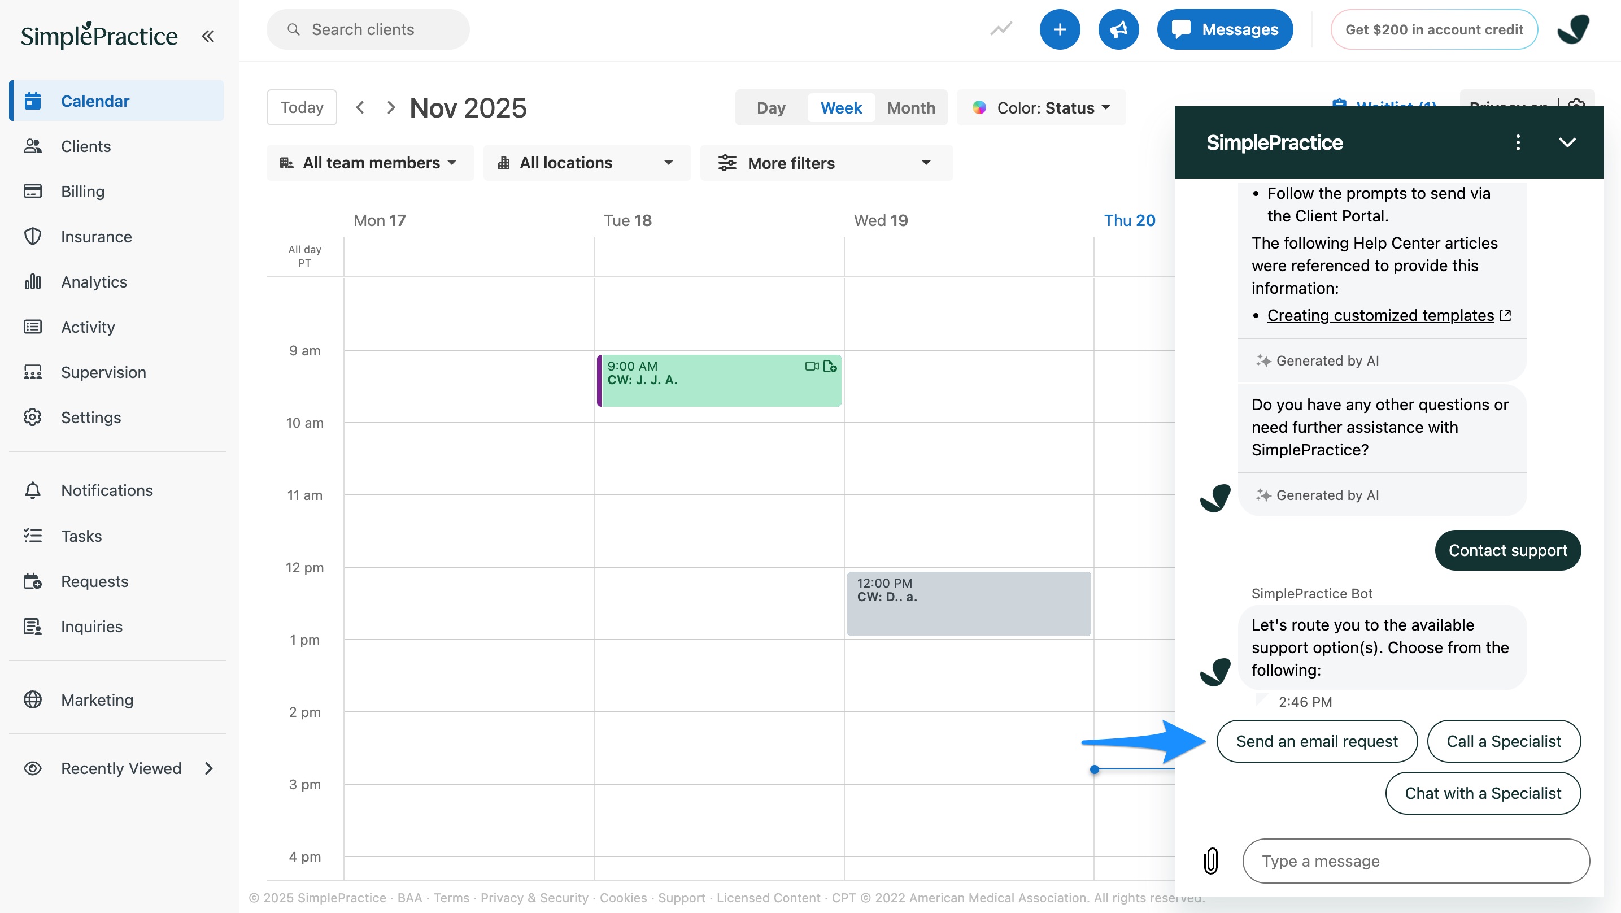Screen dimensions: 1621x913
Task: Open Supervision from the sidebar
Action: pyautogui.click(x=103, y=372)
